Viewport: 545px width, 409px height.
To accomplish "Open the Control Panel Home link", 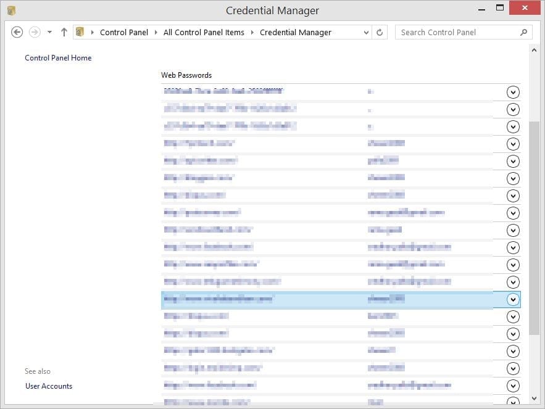I will [x=58, y=58].
